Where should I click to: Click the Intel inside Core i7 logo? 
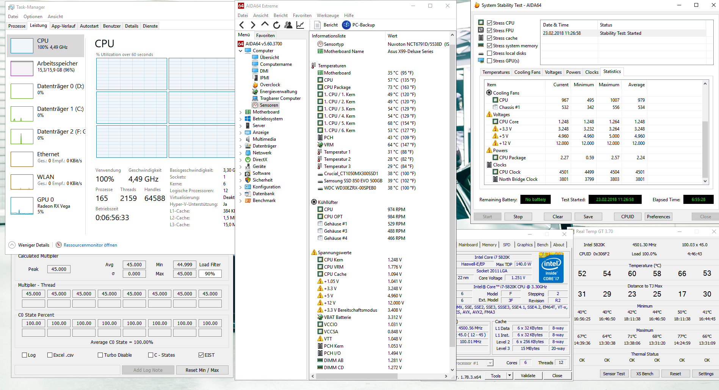(x=551, y=268)
